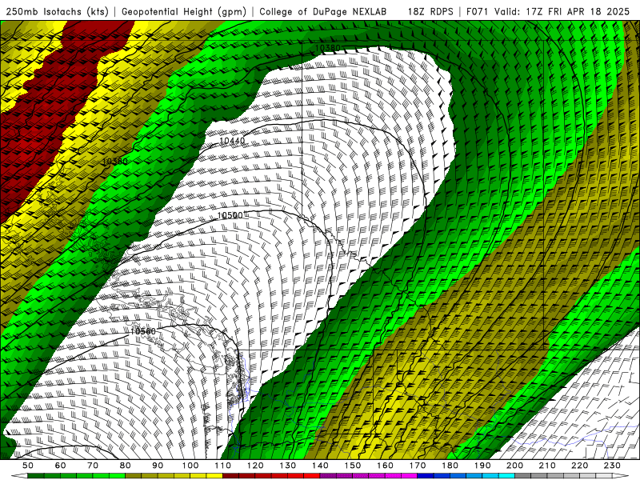Click the 10380 contour label on green shading
The image size is (640, 480).
pos(328,48)
